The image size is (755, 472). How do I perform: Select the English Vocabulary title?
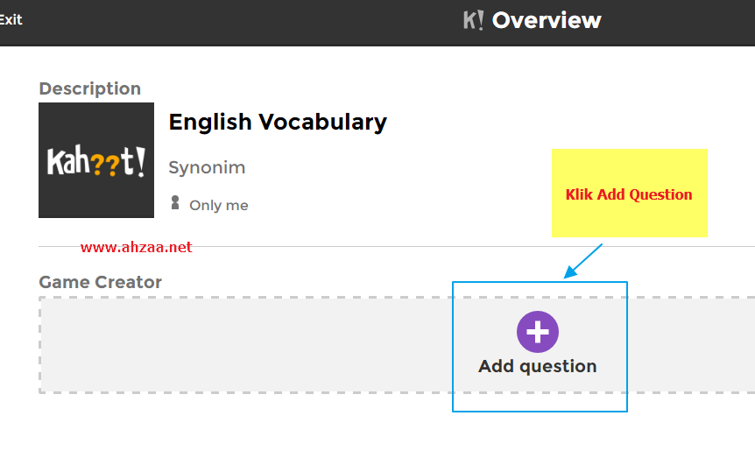278,122
